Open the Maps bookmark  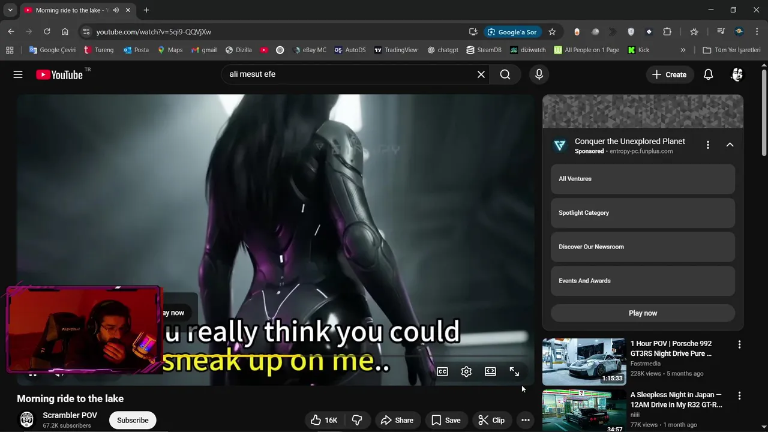click(170, 50)
